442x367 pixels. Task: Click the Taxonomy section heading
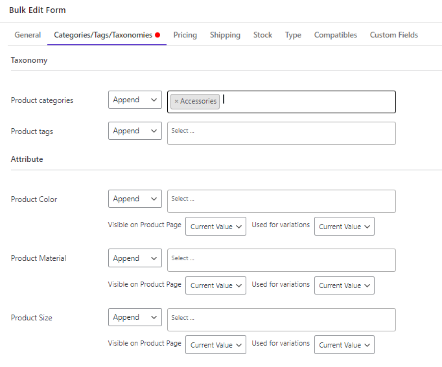[29, 60]
